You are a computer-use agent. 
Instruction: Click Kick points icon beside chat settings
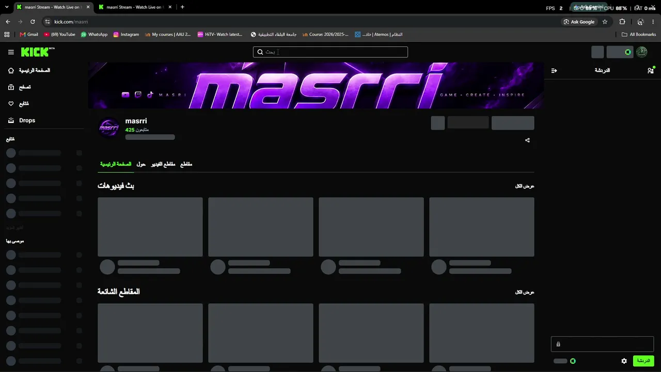pos(573,361)
